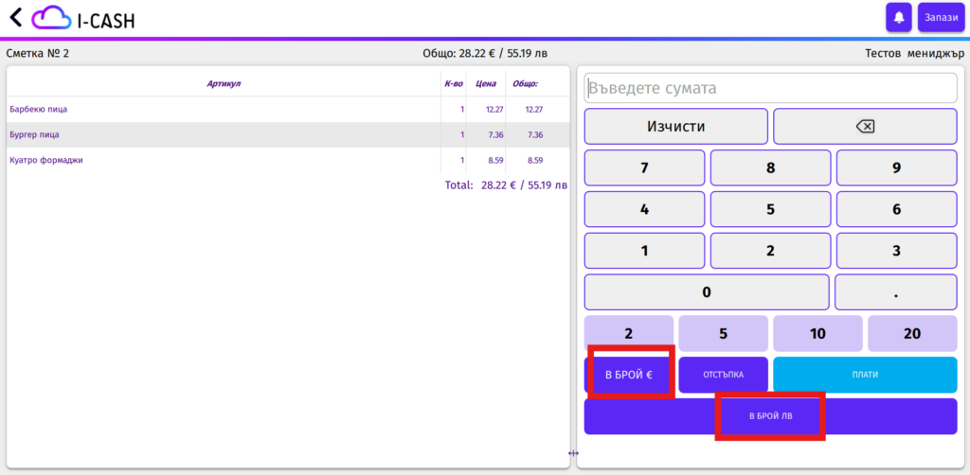Viewport: 970px width, 475px height.
Task: Tap the 0 key on keypad
Action: point(706,292)
